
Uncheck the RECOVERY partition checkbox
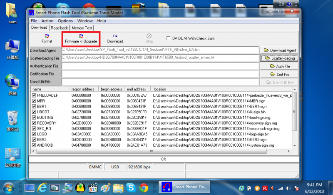pos(34,123)
